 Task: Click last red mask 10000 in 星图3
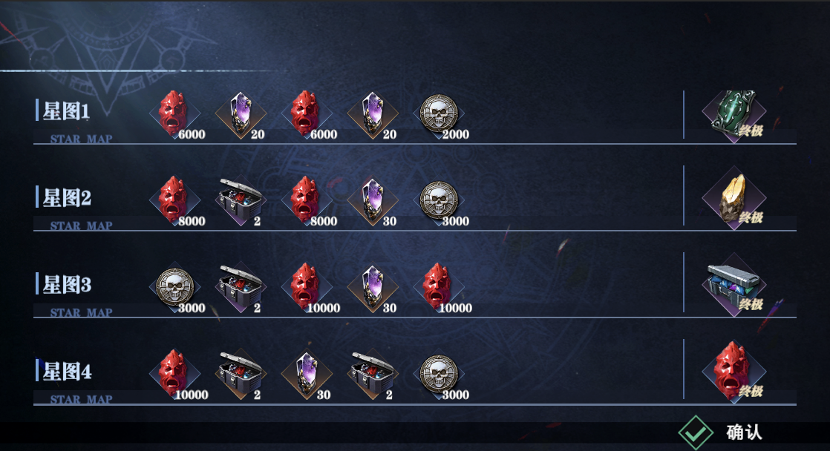click(439, 287)
